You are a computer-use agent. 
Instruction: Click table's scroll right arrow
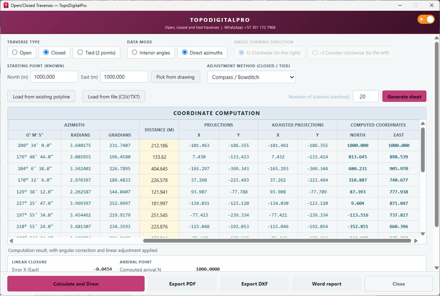416,241
